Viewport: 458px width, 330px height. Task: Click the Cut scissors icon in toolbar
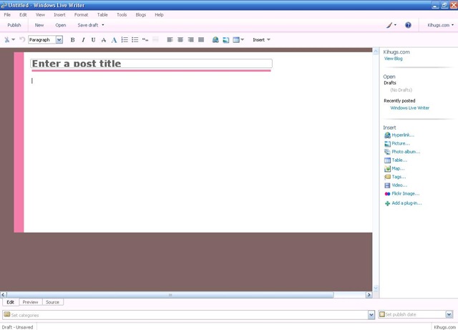[x=6, y=40]
